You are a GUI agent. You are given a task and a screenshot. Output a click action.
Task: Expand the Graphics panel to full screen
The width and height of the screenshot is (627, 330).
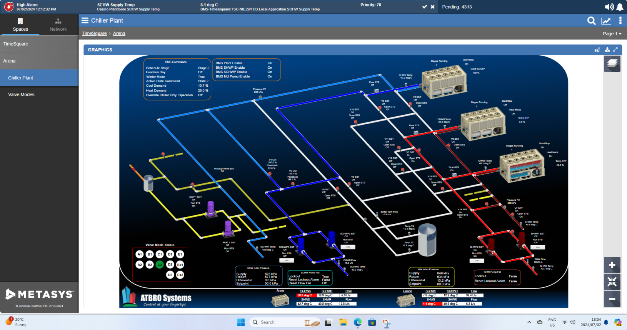coord(615,49)
